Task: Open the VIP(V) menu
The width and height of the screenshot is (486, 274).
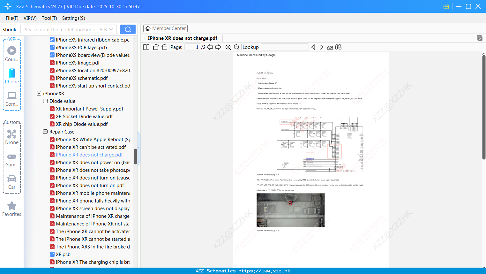Action: (30, 18)
